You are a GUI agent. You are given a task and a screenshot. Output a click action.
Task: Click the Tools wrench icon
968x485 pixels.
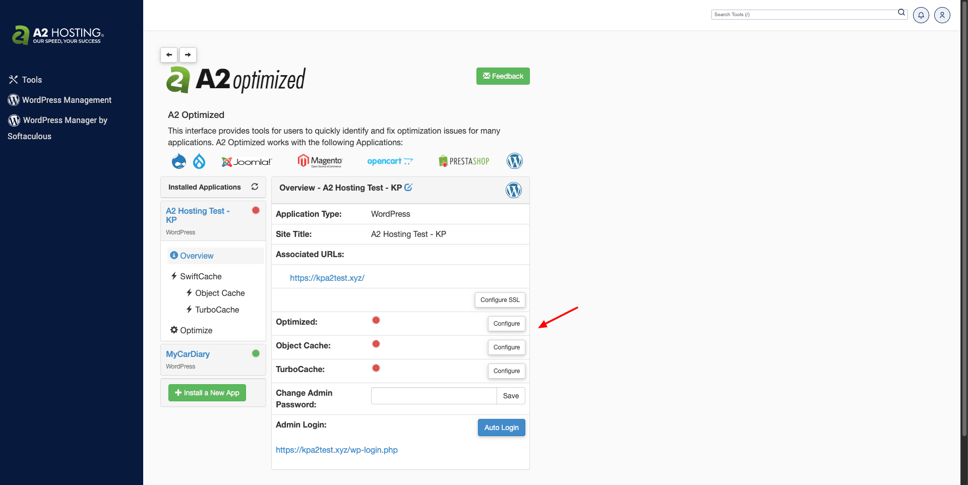pyautogui.click(x=13, y=80)
